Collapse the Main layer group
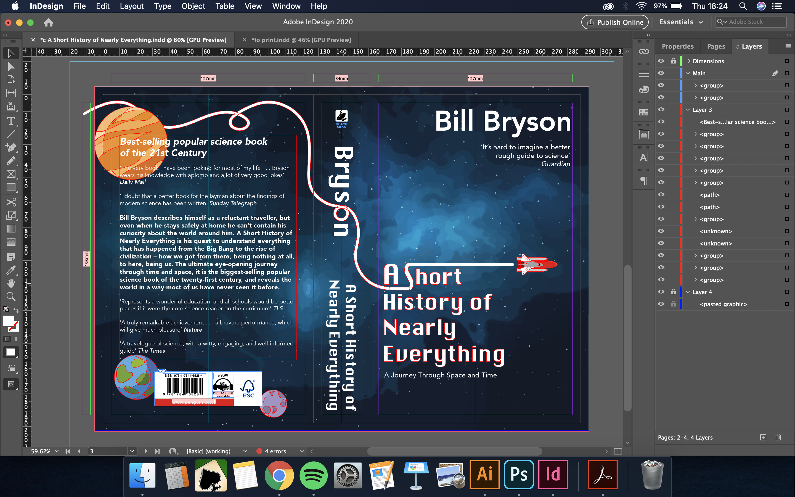 687,73
